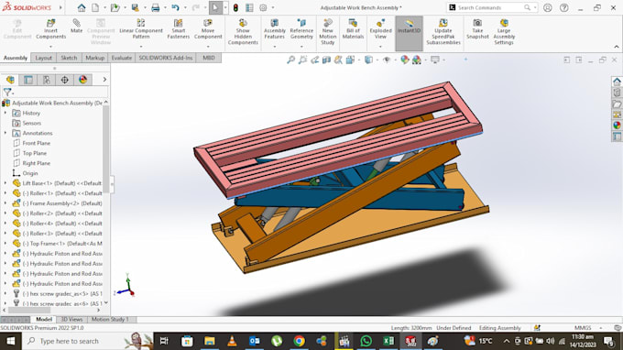Open DisplayManager tab

pyautogui.click(x=82, y=80)
